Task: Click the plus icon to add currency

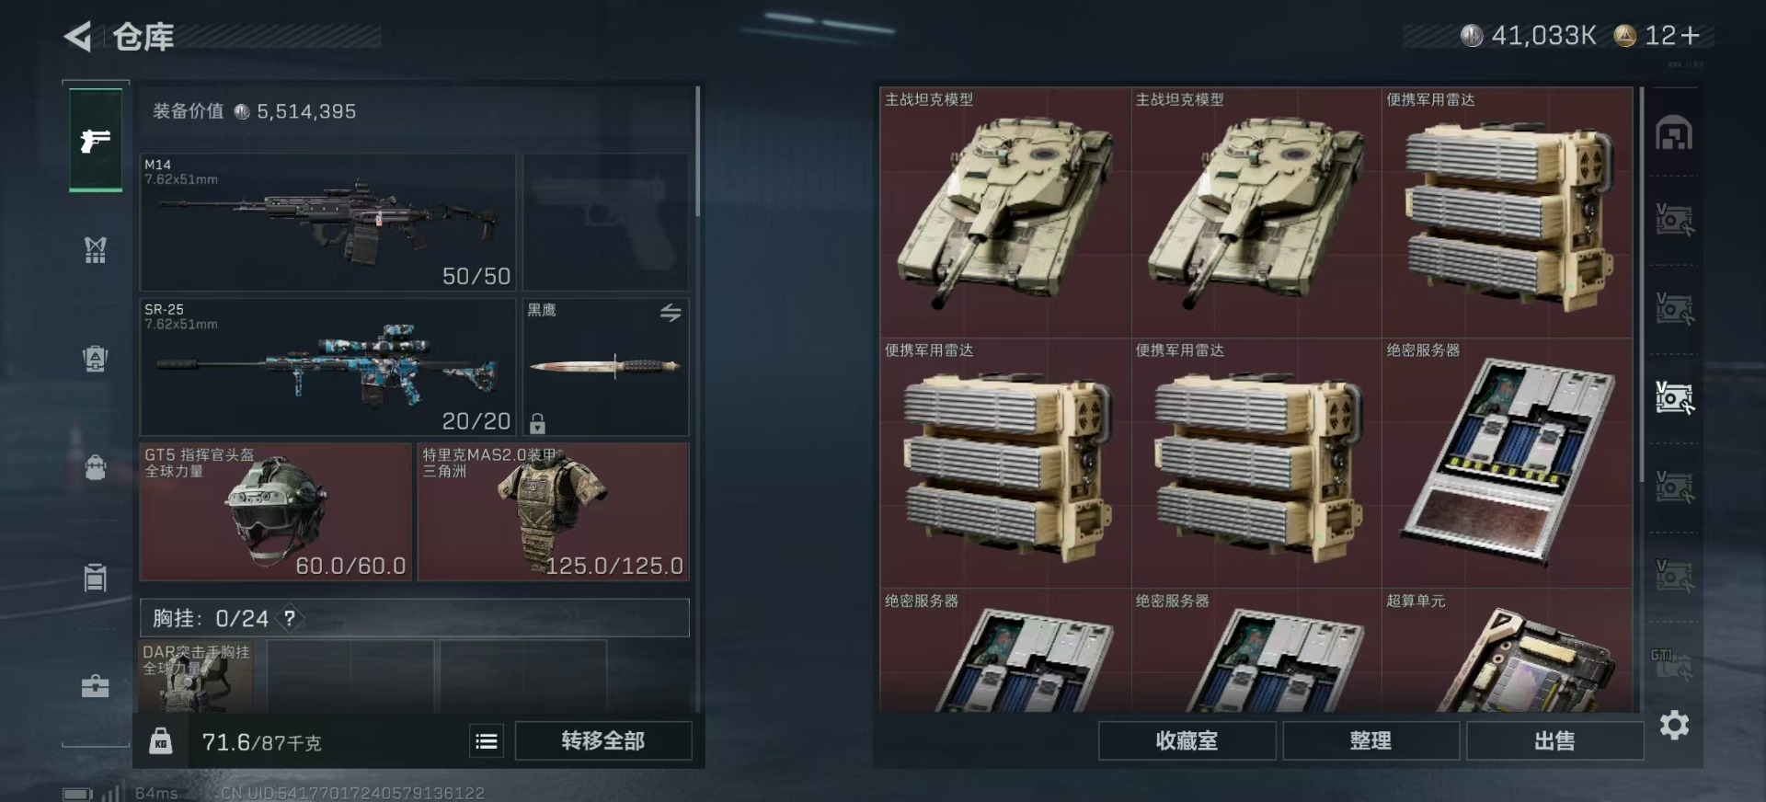Action: point(1690,35)
